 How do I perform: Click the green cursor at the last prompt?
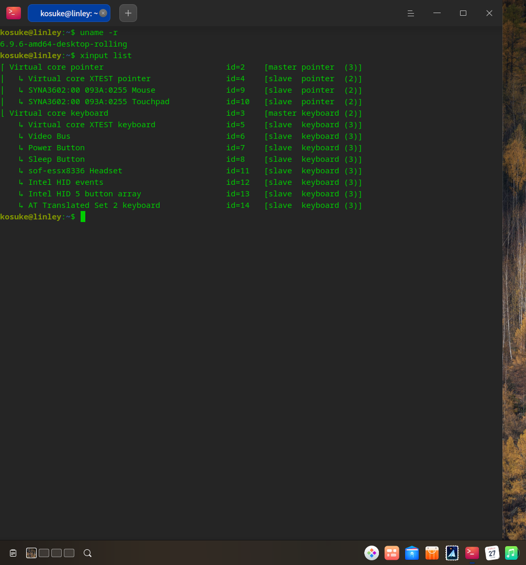pos(83,217)
